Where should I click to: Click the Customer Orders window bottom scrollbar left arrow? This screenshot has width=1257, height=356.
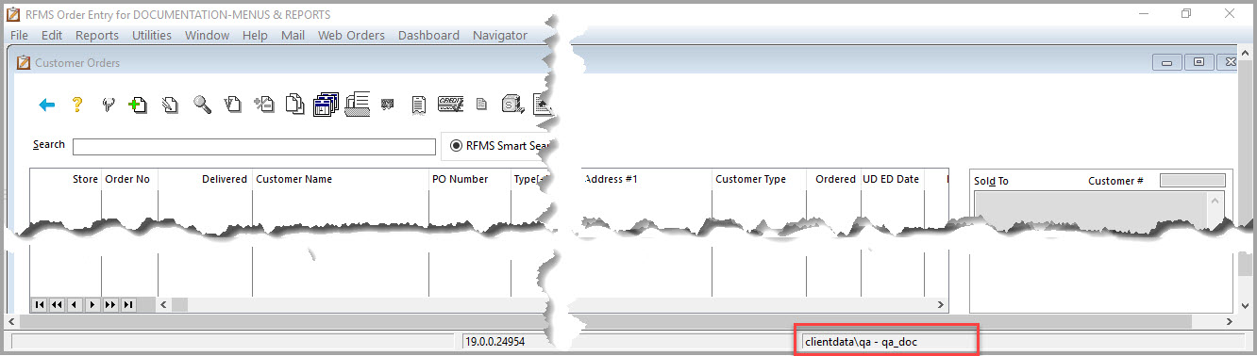(x=12, y=321)
